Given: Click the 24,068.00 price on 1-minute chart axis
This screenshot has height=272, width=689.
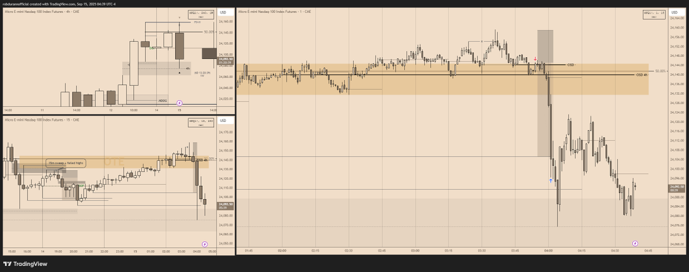Looking at the screenshot, I should pos(678,244).
